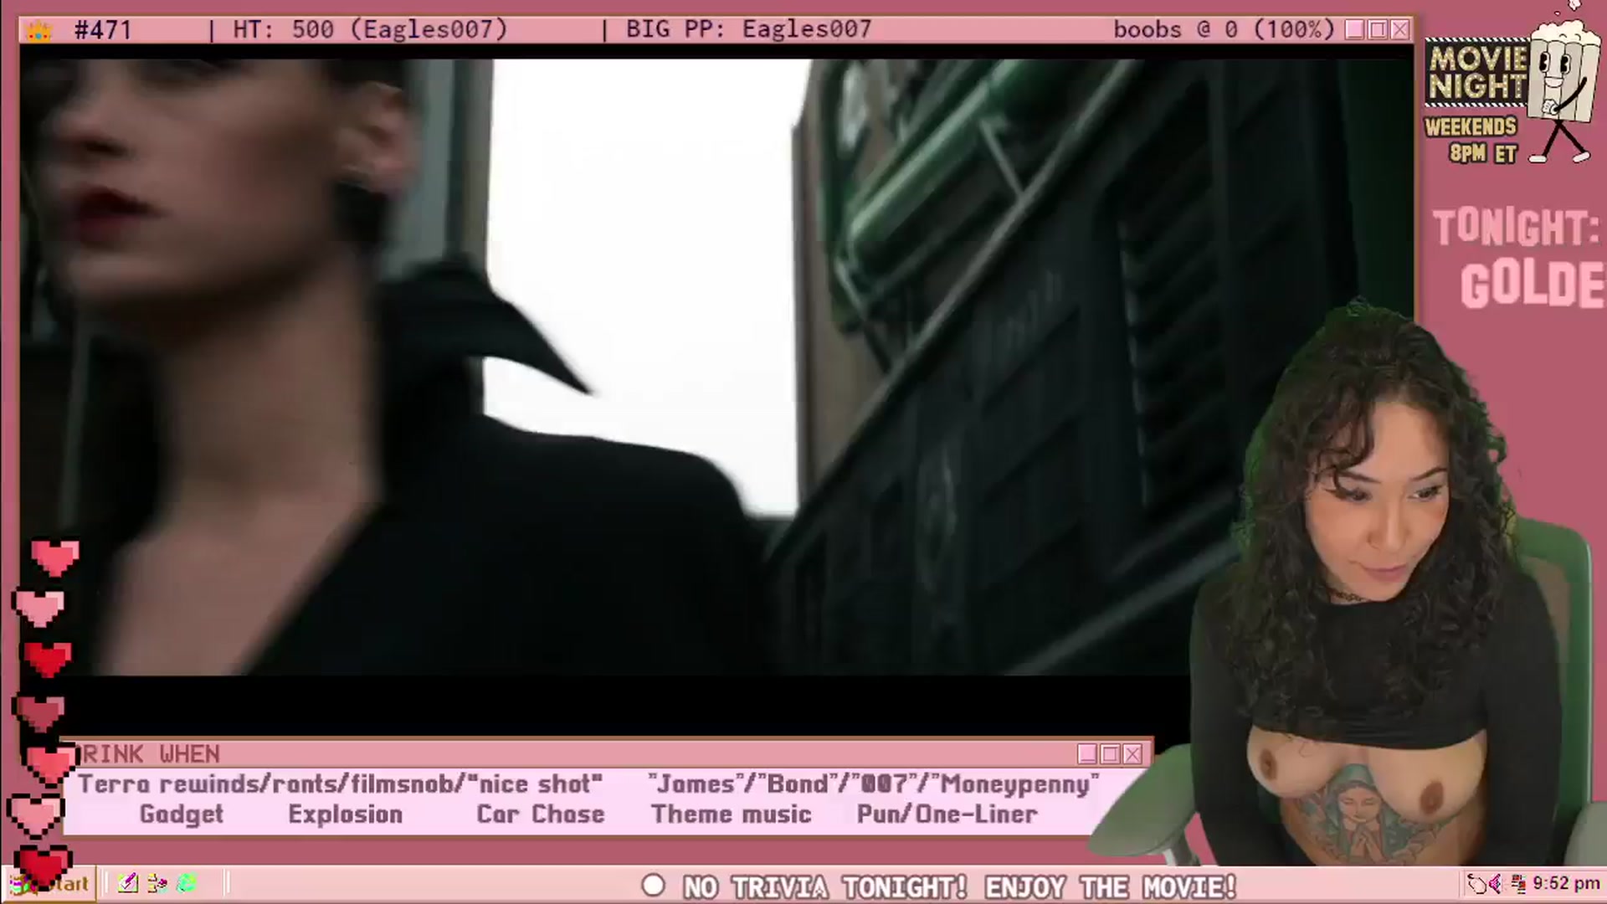The image size is (1607, 904).
Task: Open the volume speaker tray icon
Action: 1497,884
